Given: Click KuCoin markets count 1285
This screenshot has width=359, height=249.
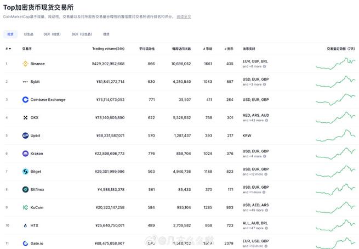Looking at the screenshot, I should (208, 207).
